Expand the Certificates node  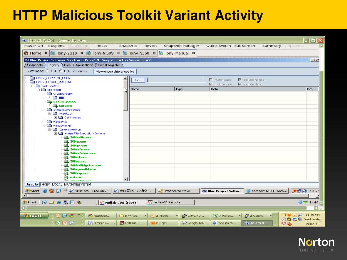point(55,117)
